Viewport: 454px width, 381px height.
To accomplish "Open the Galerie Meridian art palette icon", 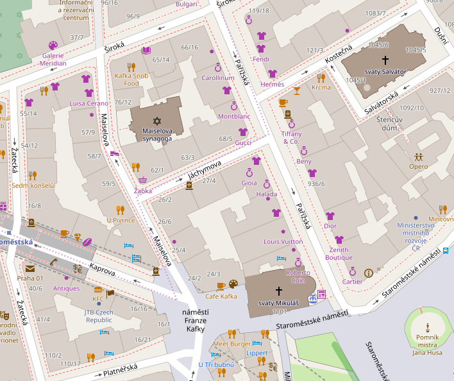I will pos(53,46).
